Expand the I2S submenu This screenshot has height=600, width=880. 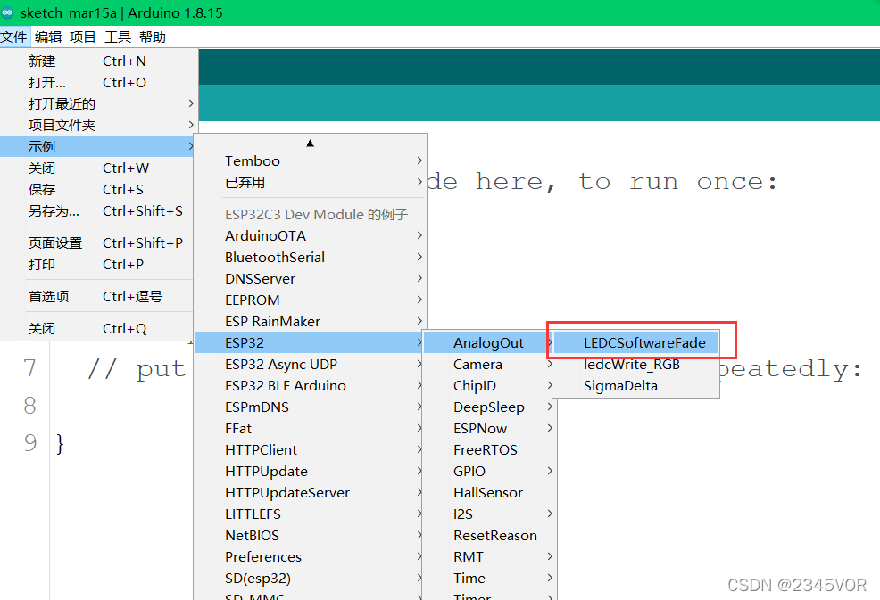[x=489, y=514]
